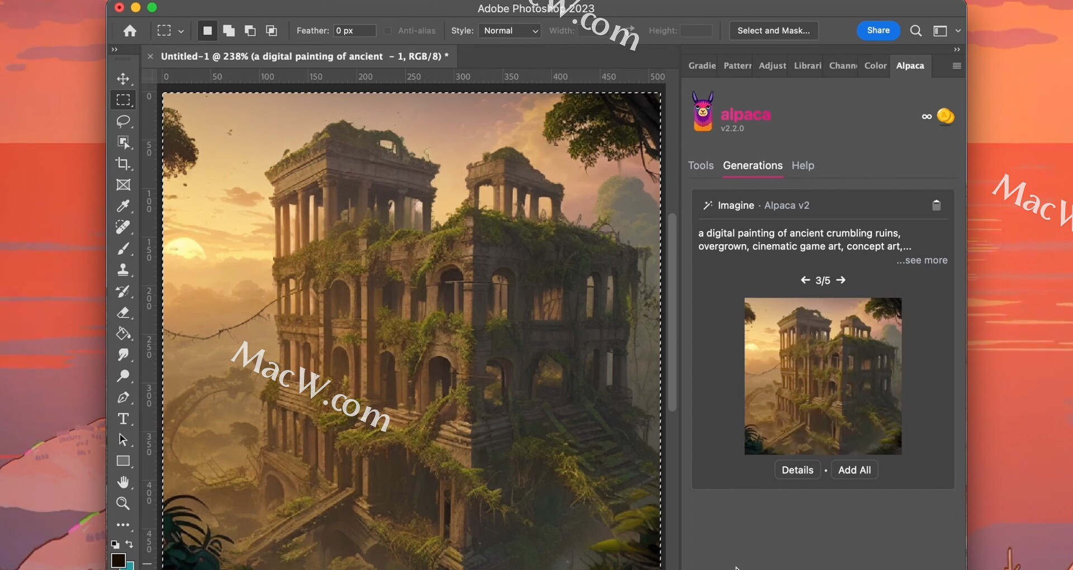This screenshot has width=1073, height=570.
Task: Click the Alpaca gold coin credits icon
Action: tap(946, 116)
